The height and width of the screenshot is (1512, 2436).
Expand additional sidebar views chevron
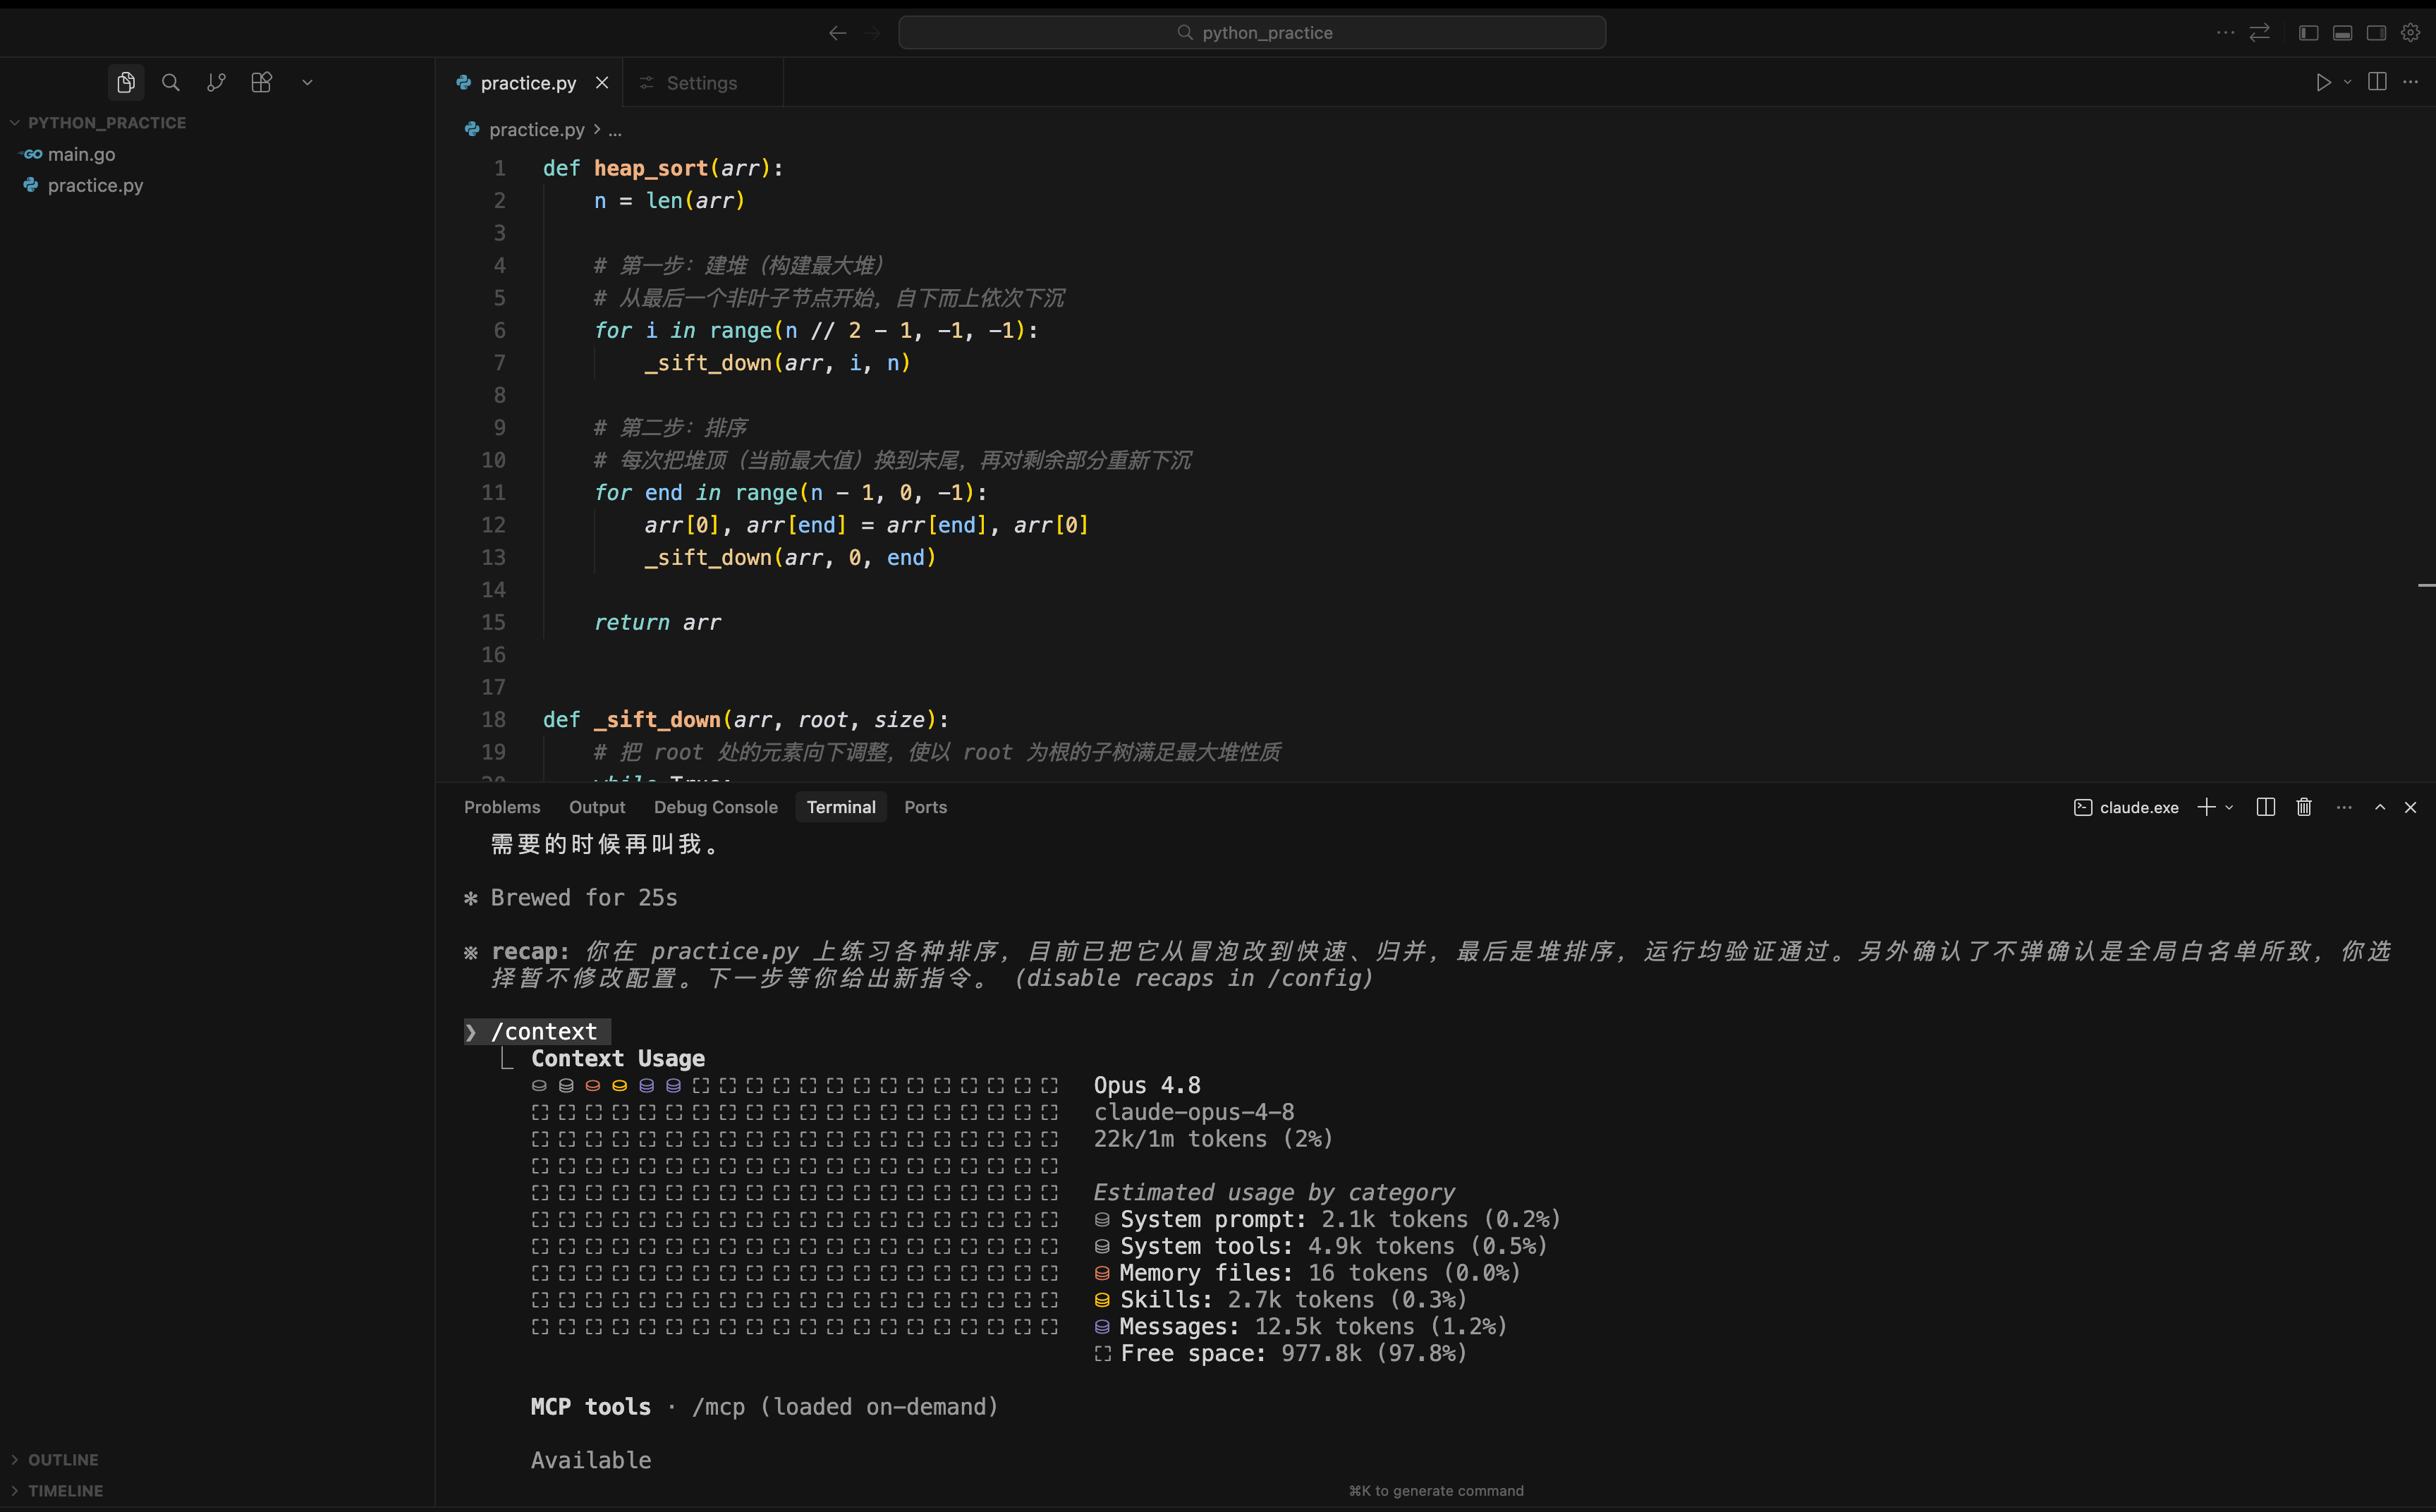pyautogui.click(x=307, y=82)
